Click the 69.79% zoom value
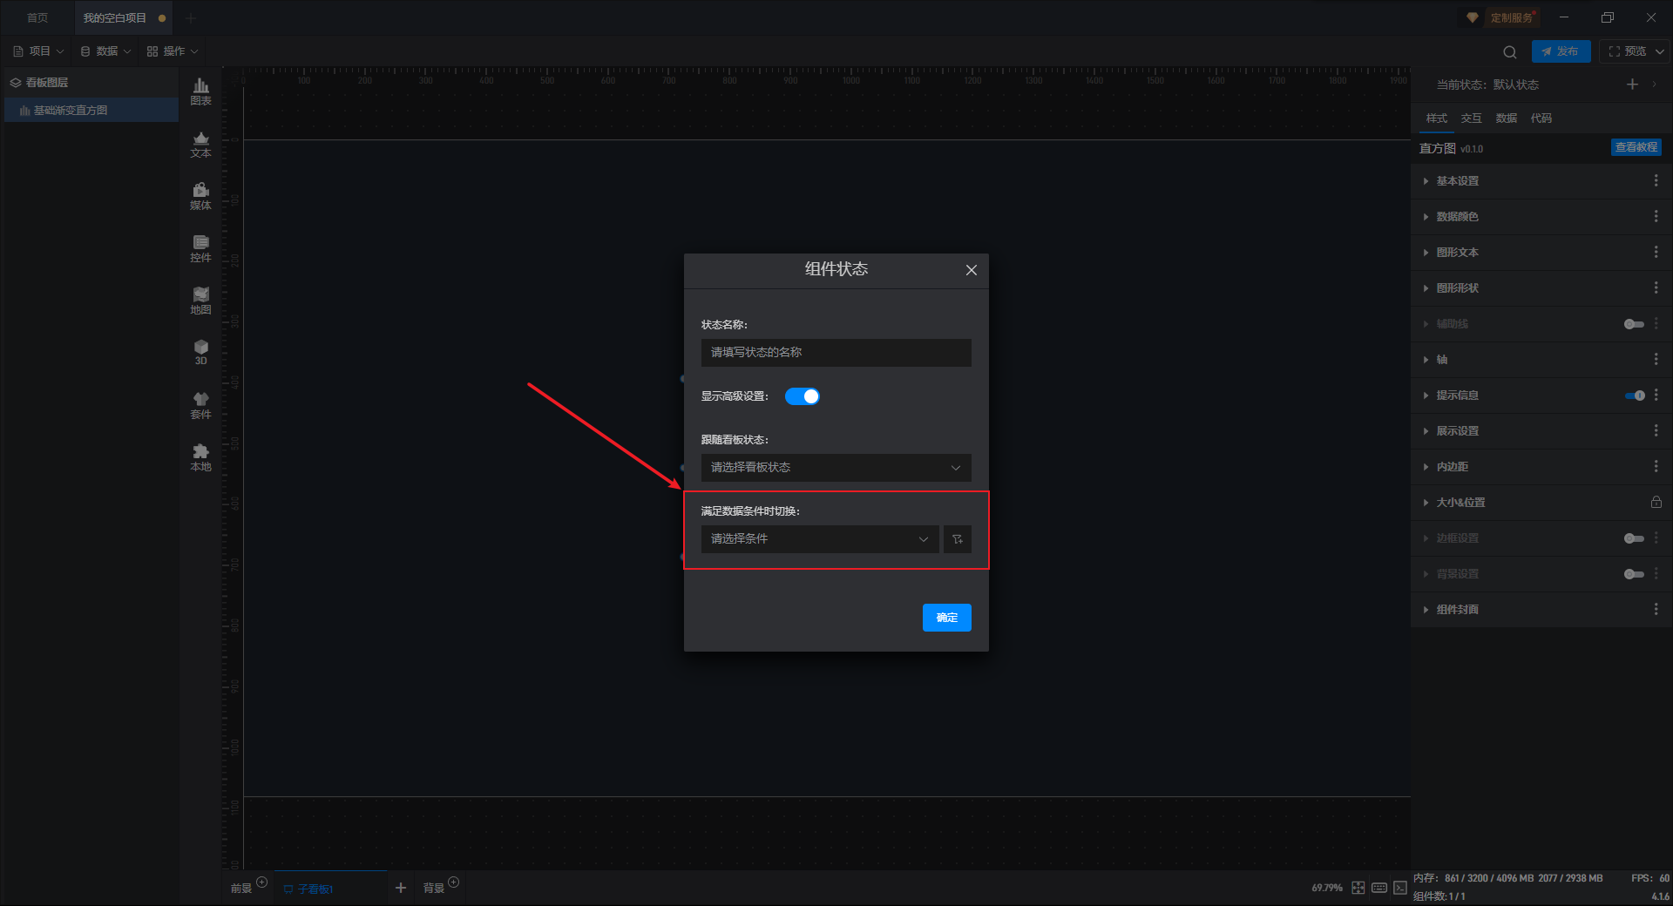 pyautogui.click(x=1327, y=888)
